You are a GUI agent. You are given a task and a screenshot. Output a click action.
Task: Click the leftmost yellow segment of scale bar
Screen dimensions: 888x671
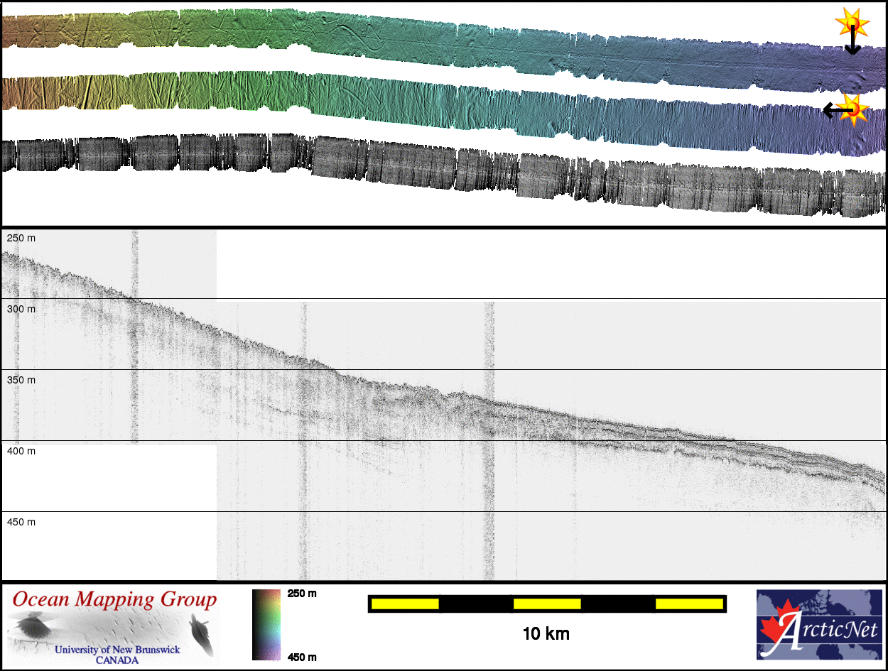(404, 604)
